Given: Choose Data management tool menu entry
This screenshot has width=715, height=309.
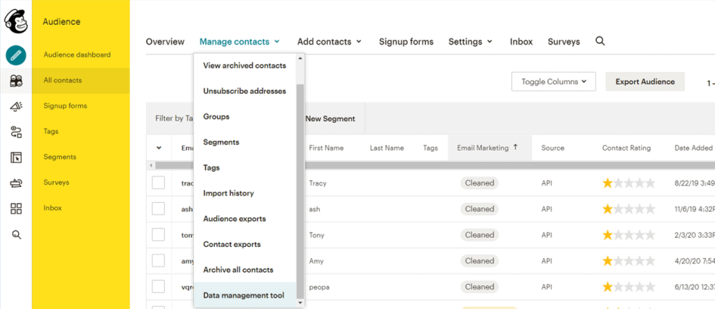Looking at the screenshot, I should click(245, 295).
